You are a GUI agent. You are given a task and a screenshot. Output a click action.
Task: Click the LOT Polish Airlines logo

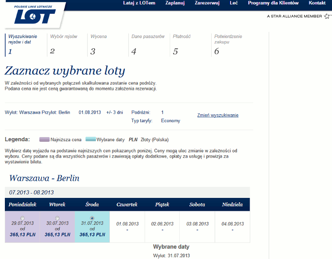click(x=35, y=15)
